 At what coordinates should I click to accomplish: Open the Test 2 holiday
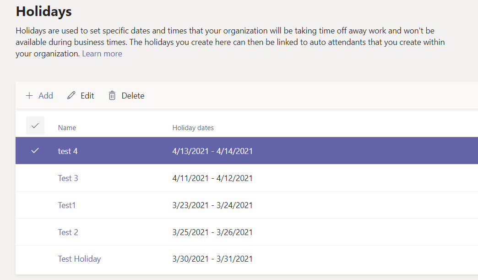point(68,232)
